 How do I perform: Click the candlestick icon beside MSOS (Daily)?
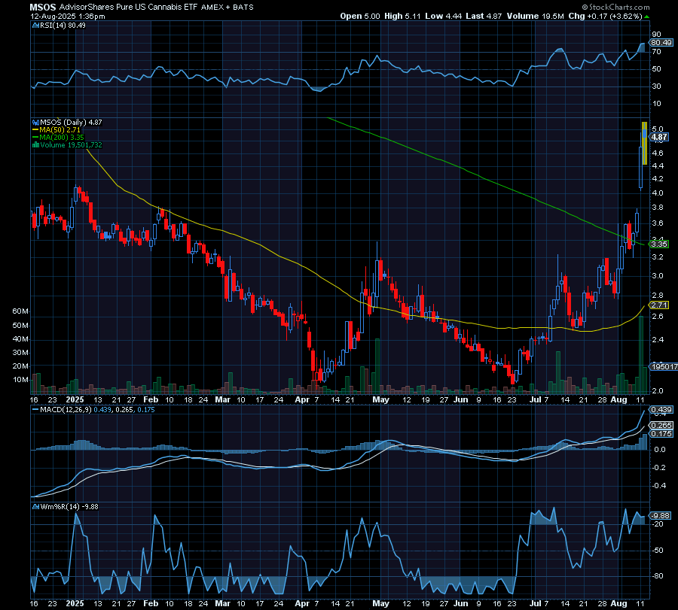[x=35, y=122]
